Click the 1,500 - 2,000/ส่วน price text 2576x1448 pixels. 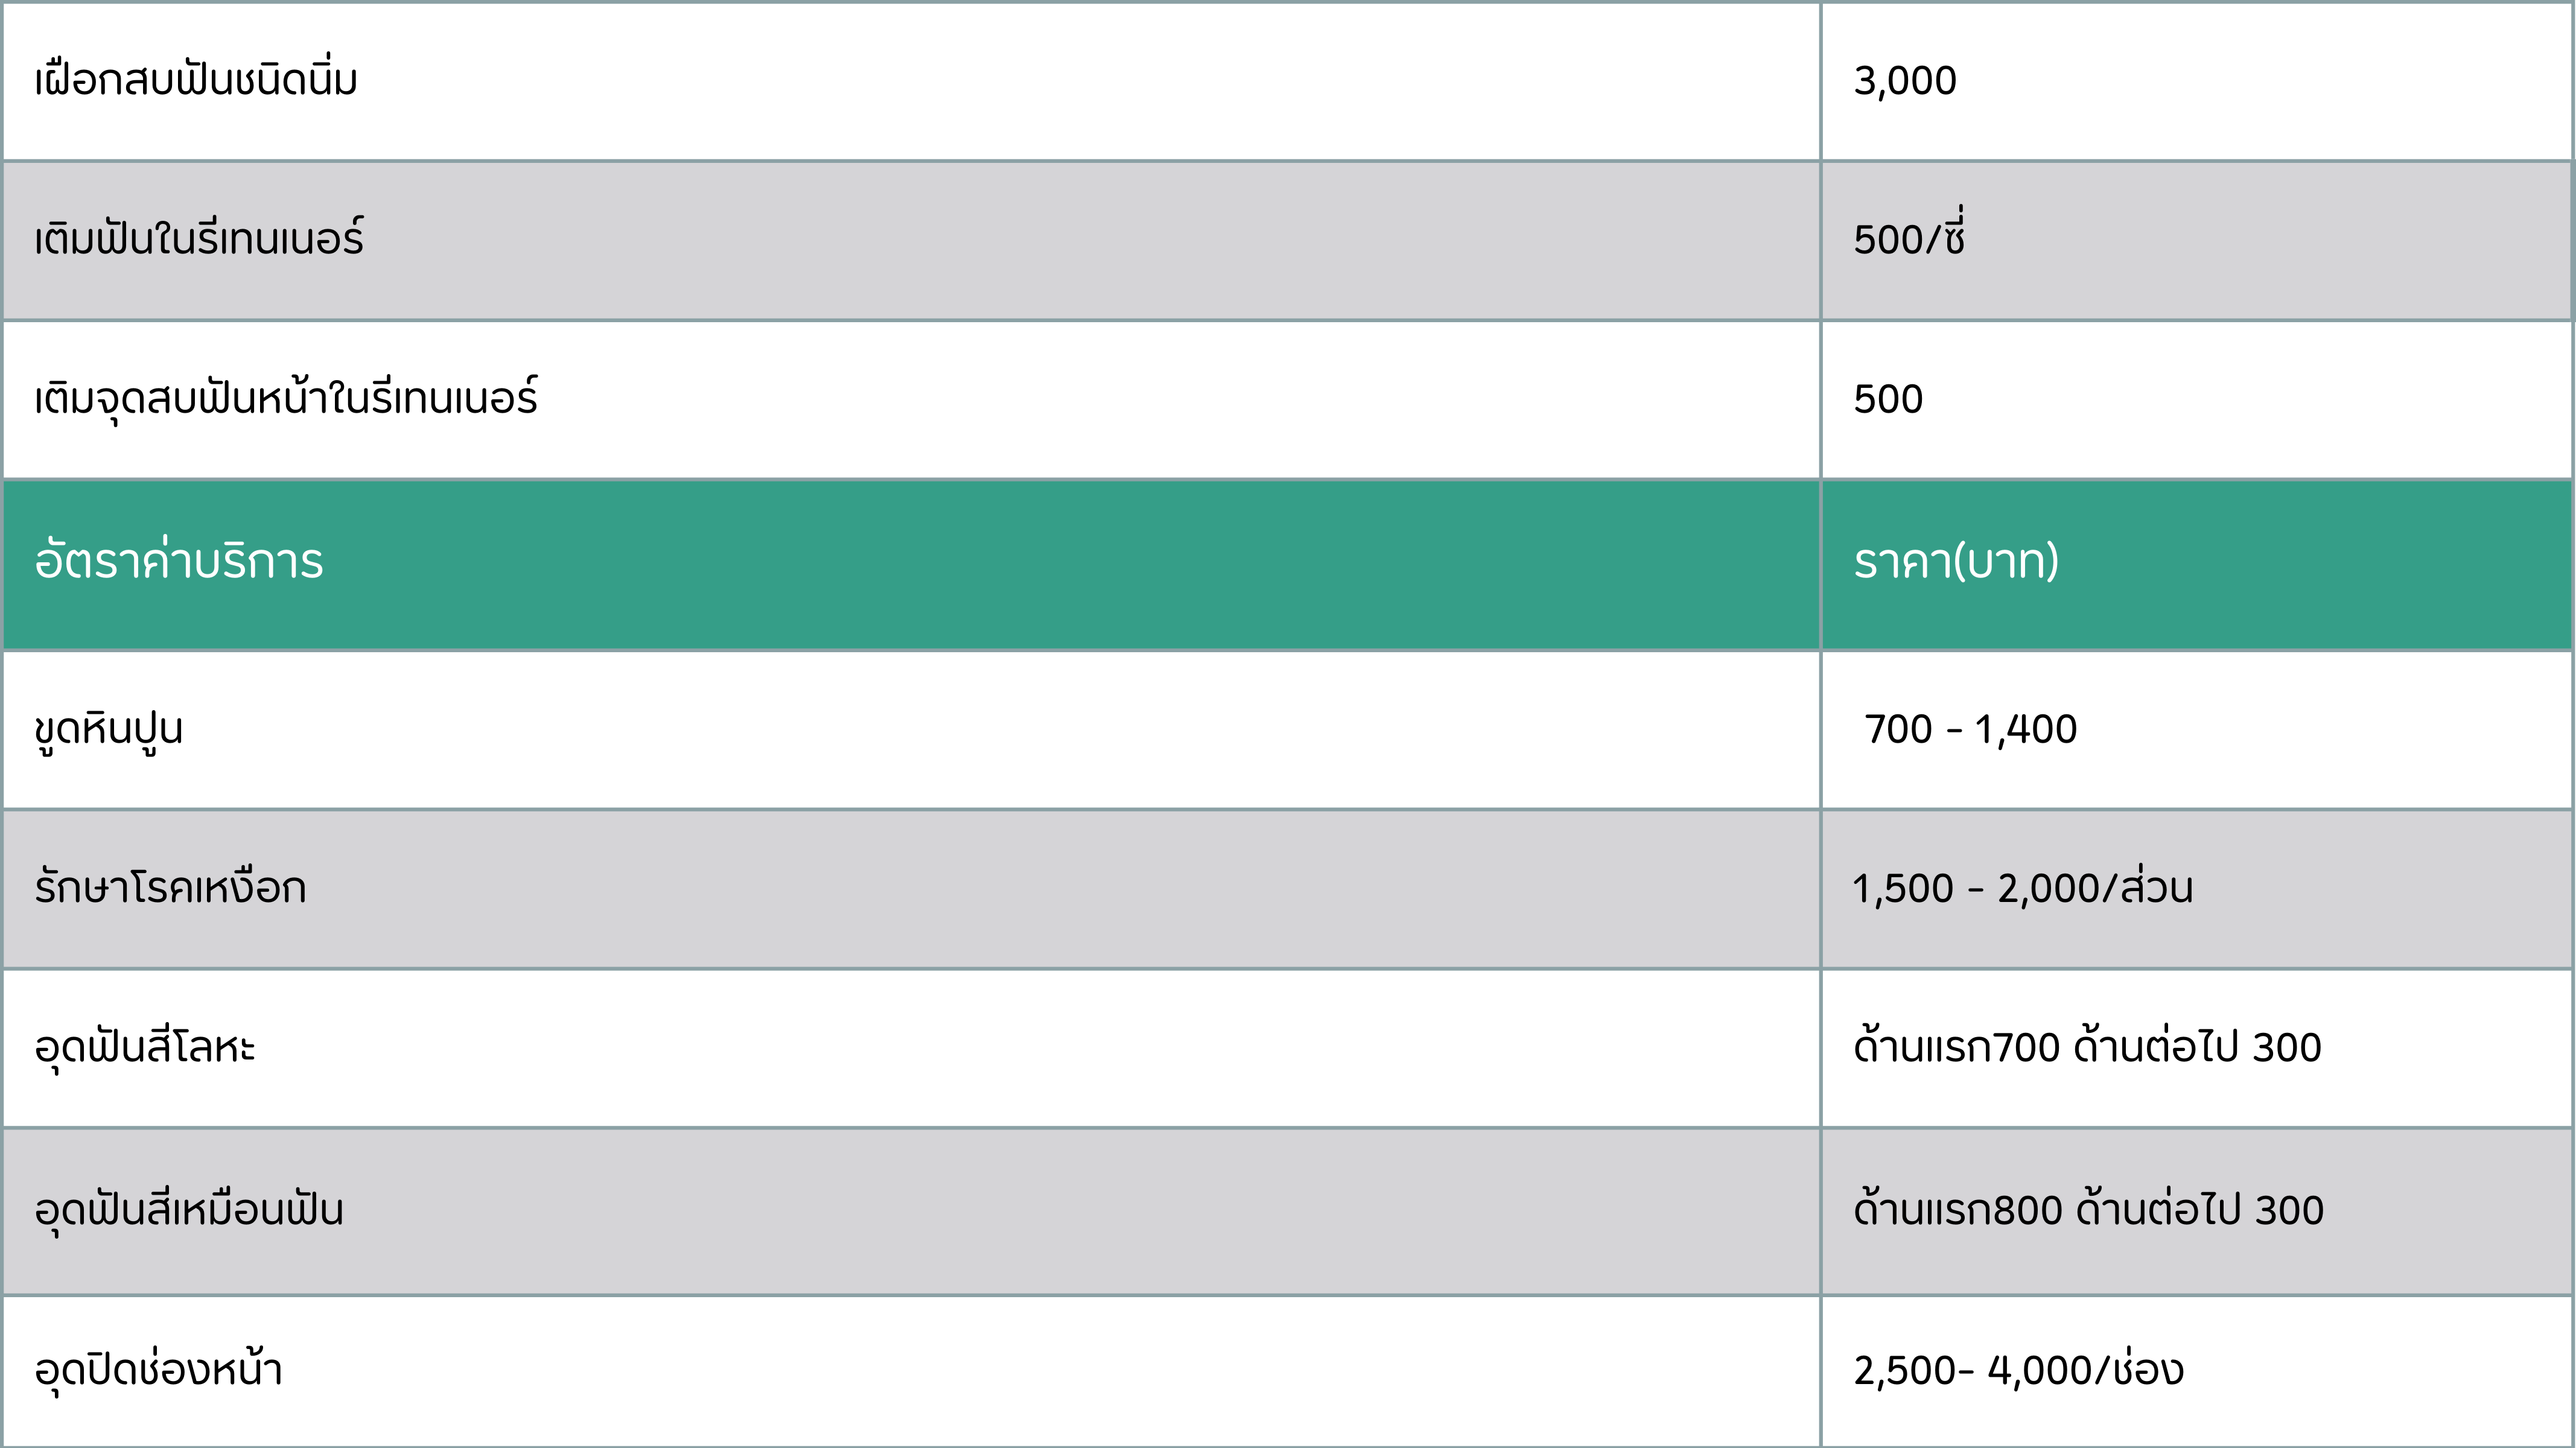(2022, 888)
